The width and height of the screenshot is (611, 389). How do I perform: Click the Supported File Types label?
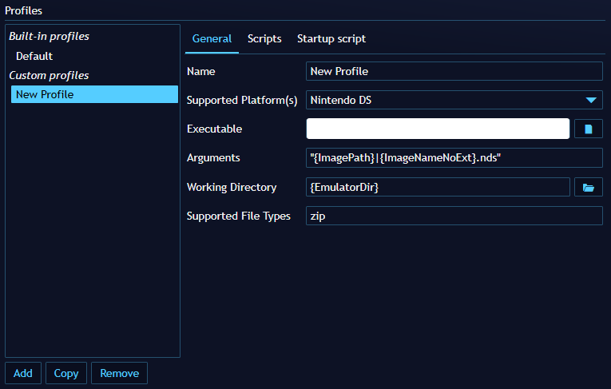click(x=239, y=216)
